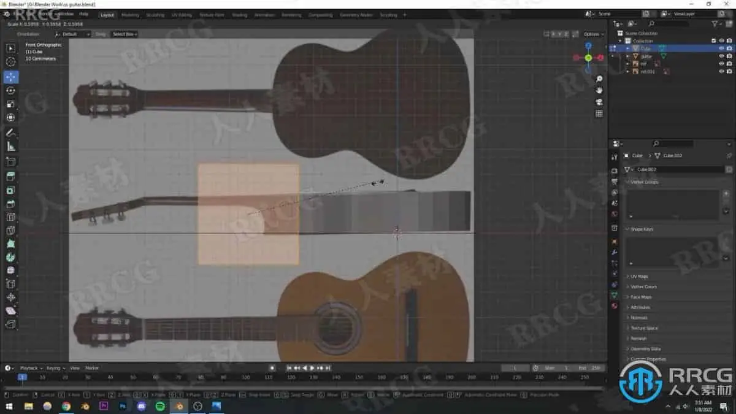Select the Cursor tool
This screenshot has height=414, width=736.
point(10,62)
